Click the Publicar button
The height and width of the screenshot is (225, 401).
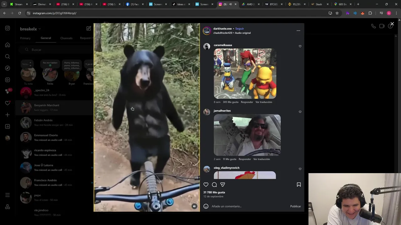pos(295,206)
